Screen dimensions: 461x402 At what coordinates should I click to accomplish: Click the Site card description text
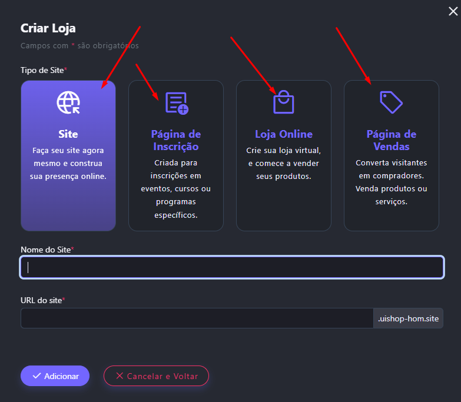coord(68,163)
